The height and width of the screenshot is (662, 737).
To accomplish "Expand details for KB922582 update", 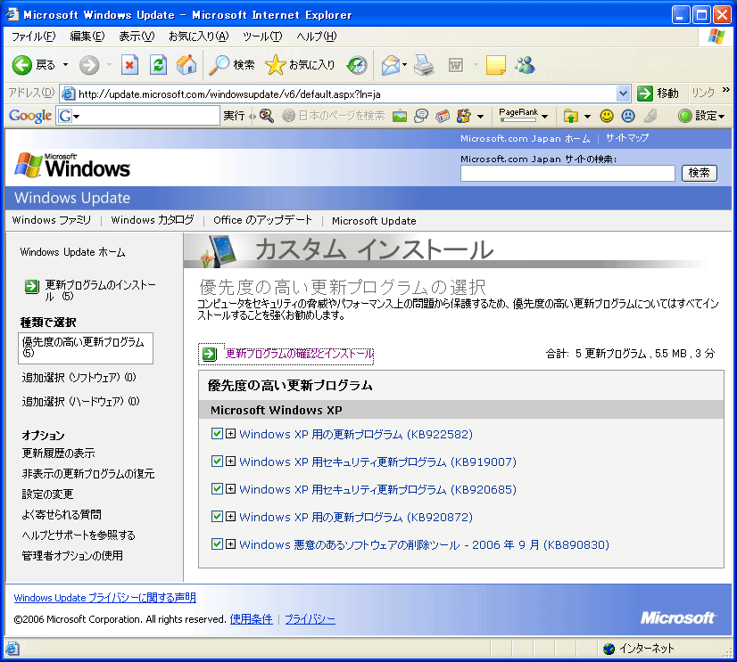I will tap(230, 433).
